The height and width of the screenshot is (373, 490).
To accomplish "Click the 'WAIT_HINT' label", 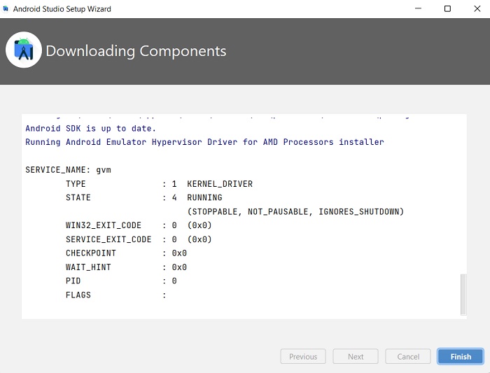I will tap(88, 267).
